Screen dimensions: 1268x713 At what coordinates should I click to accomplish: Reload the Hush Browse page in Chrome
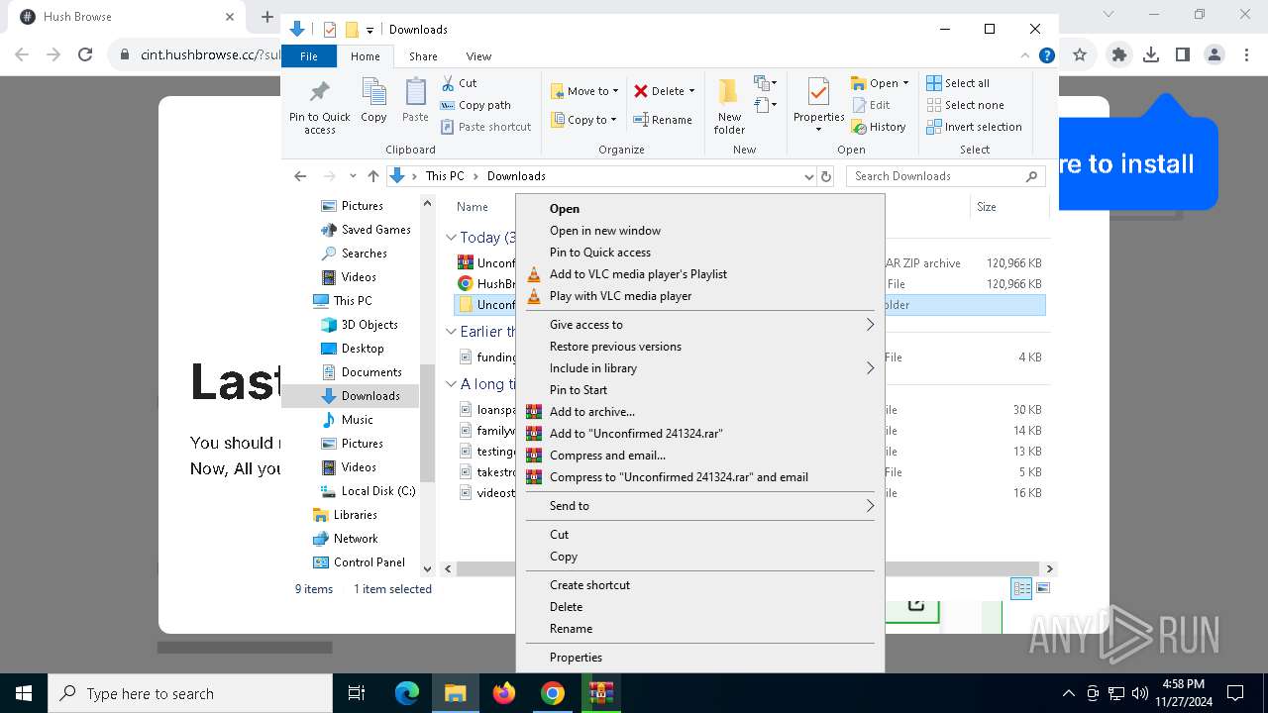pyautogui.click(x=85, y=55)
